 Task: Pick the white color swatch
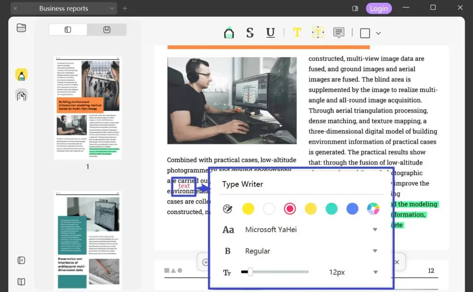[269, 209]
